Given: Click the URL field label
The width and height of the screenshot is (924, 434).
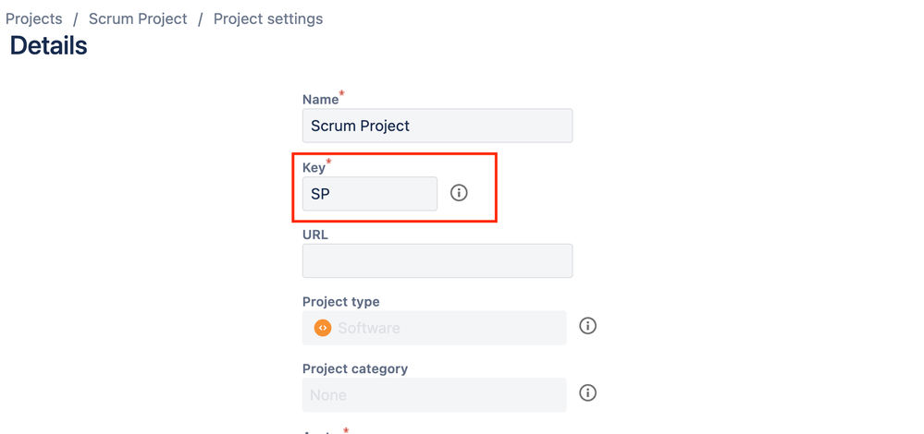Looking at the screenshot, I should point(315,235).
